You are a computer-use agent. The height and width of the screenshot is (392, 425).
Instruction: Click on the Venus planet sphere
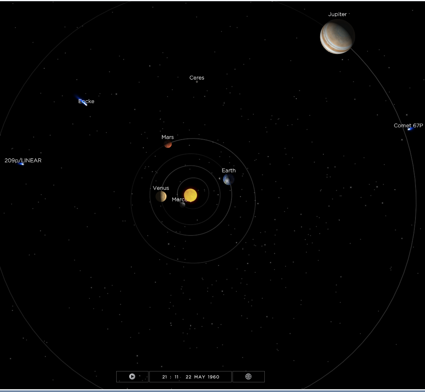click(161, 196)
